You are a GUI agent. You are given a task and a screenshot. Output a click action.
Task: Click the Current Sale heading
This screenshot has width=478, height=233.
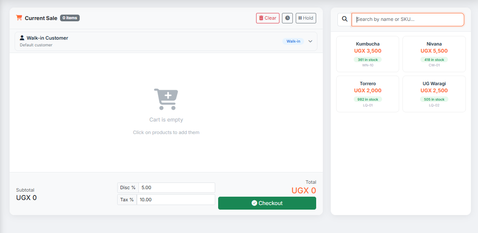[41, 18]
